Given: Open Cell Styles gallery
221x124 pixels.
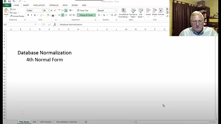Looking at the screenshot, I should [x=141, y=13].
